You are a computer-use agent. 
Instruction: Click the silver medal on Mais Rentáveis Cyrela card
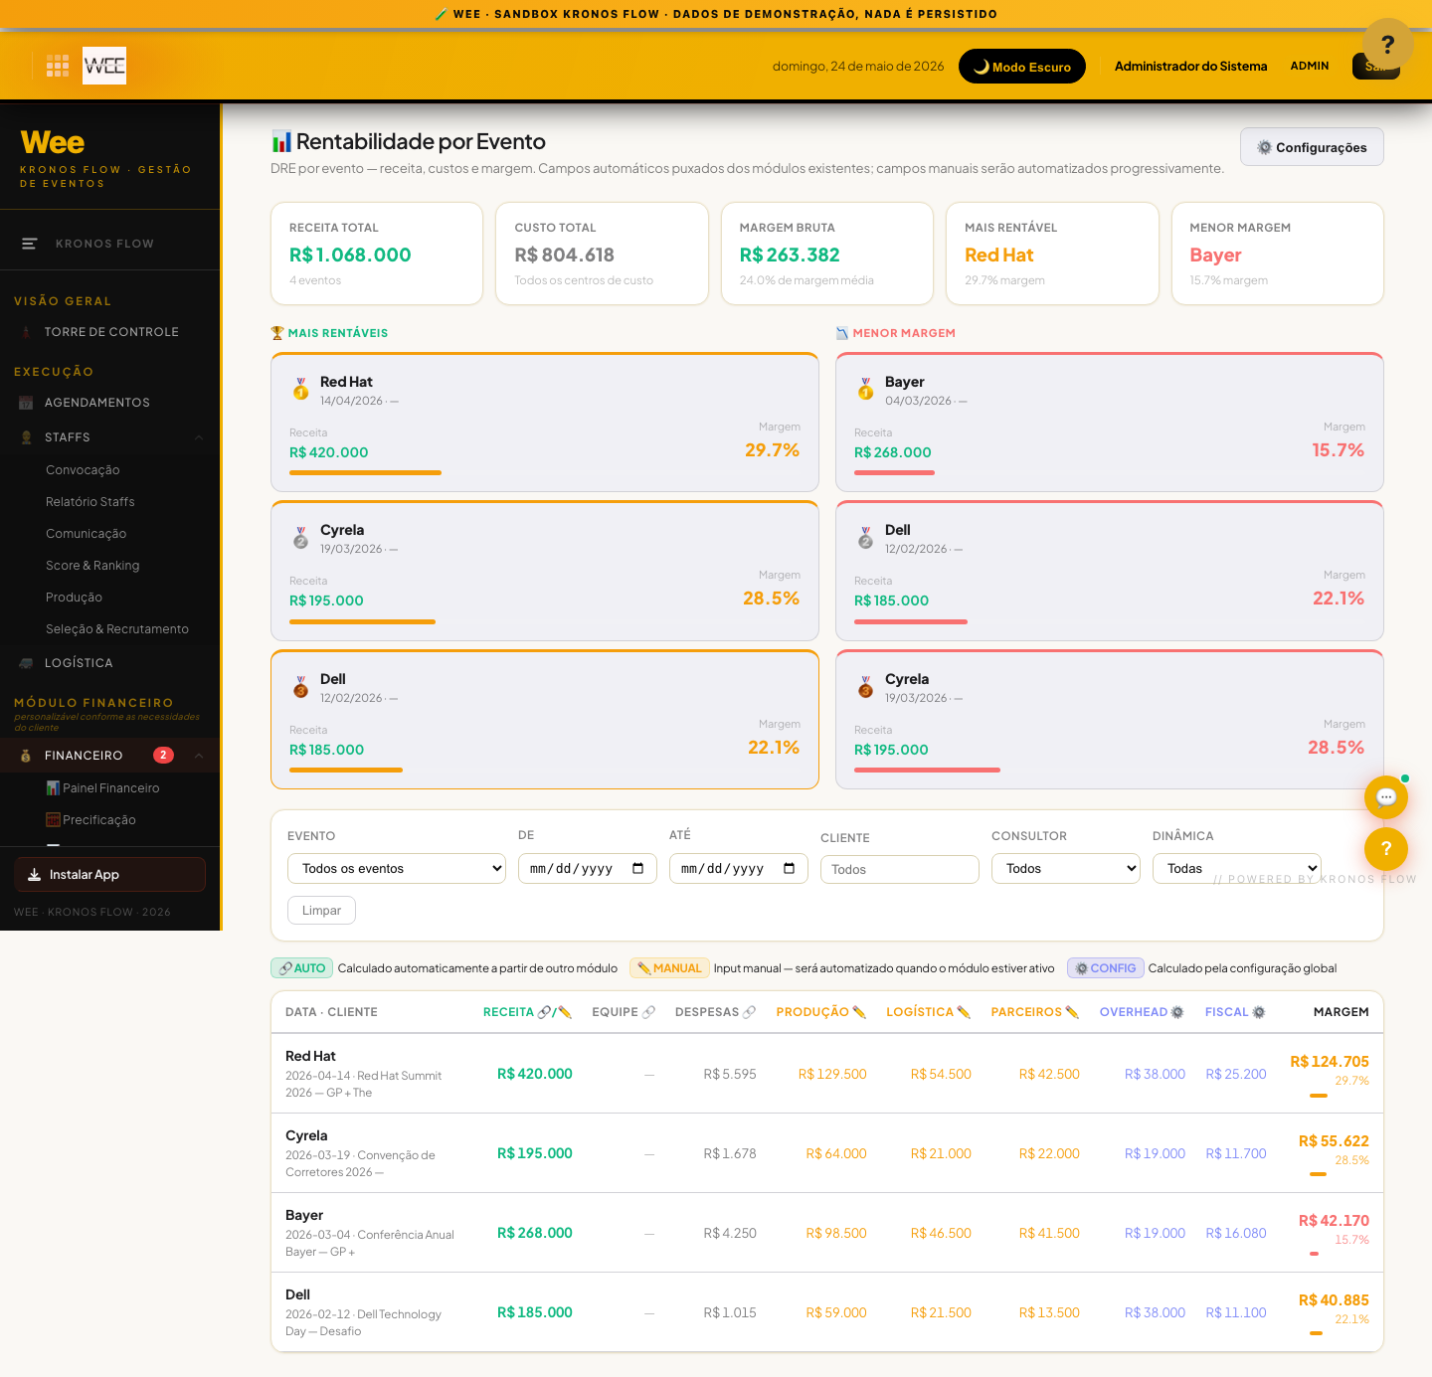300,538
